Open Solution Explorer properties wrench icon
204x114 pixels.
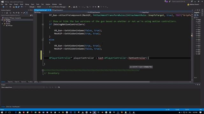[24, 13]
